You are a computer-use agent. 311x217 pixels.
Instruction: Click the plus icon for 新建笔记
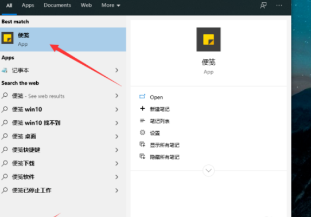(x=142, y=109)
